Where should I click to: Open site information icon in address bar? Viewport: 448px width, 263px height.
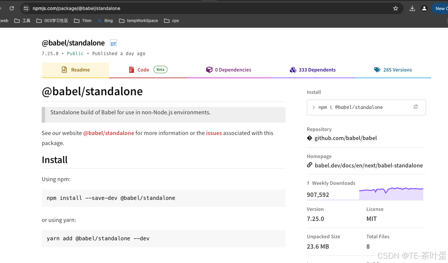[x=26, y=8]
